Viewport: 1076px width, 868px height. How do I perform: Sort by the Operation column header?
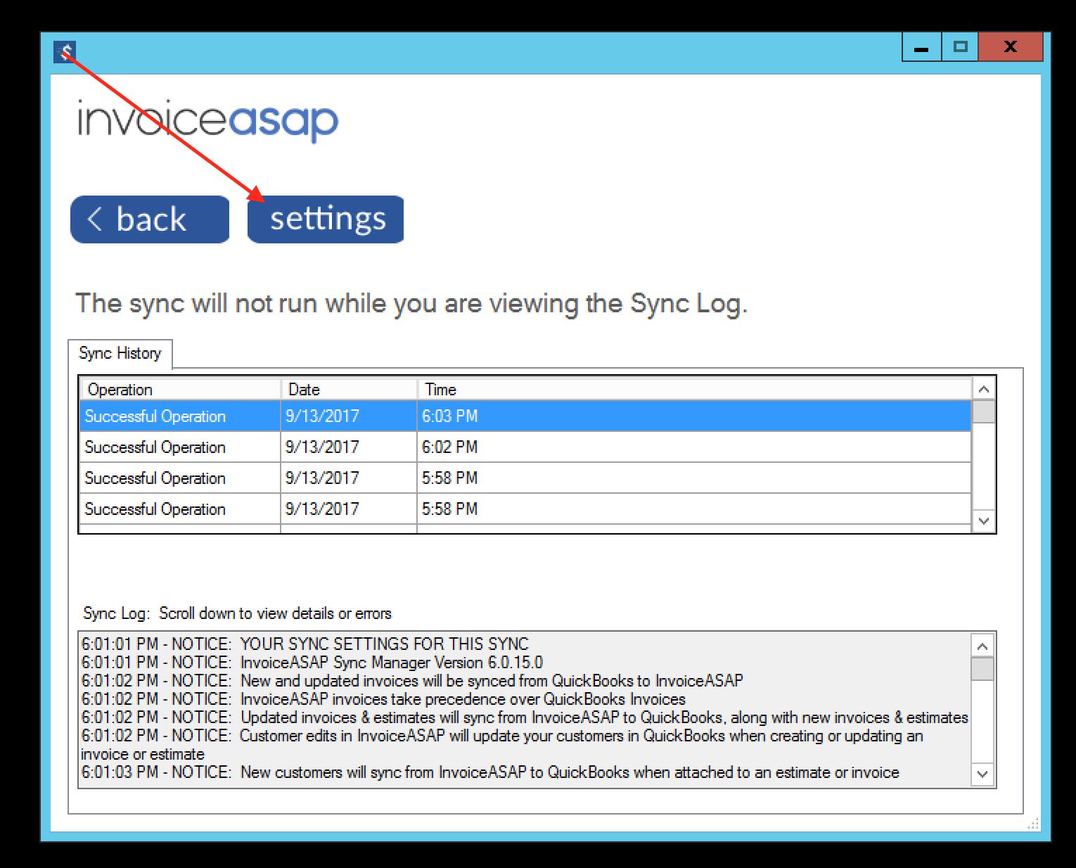181,389
